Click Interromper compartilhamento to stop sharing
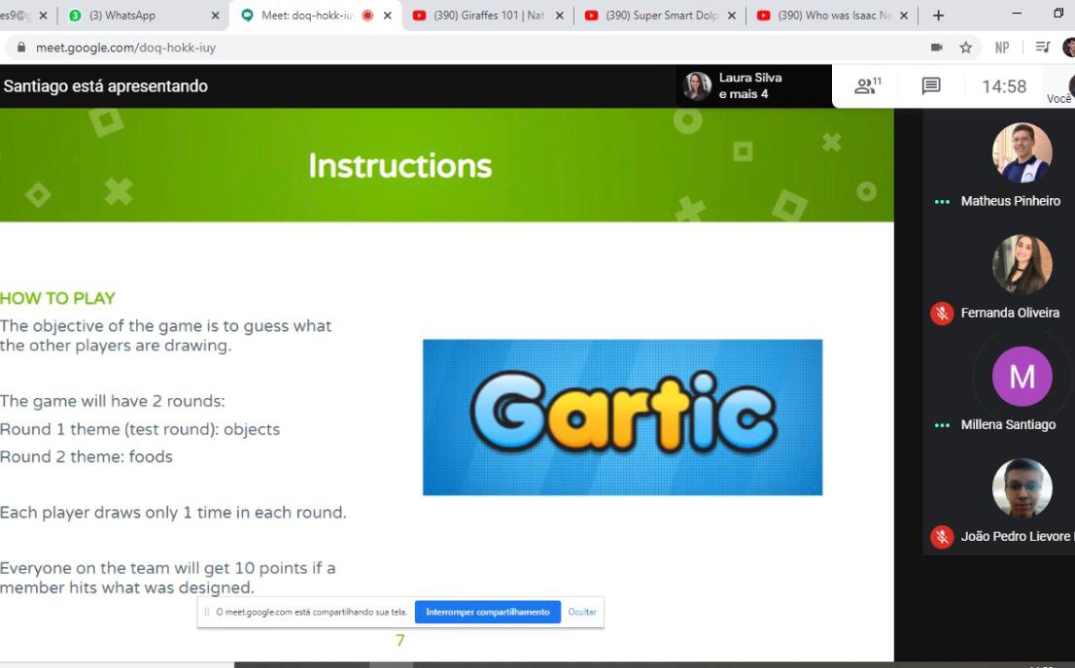This screenshot has width=1075, height=668. coord(488,612)
